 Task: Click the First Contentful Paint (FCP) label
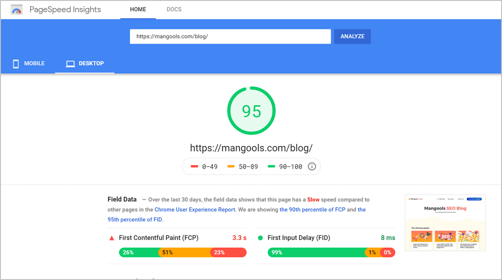pos(159,238)
